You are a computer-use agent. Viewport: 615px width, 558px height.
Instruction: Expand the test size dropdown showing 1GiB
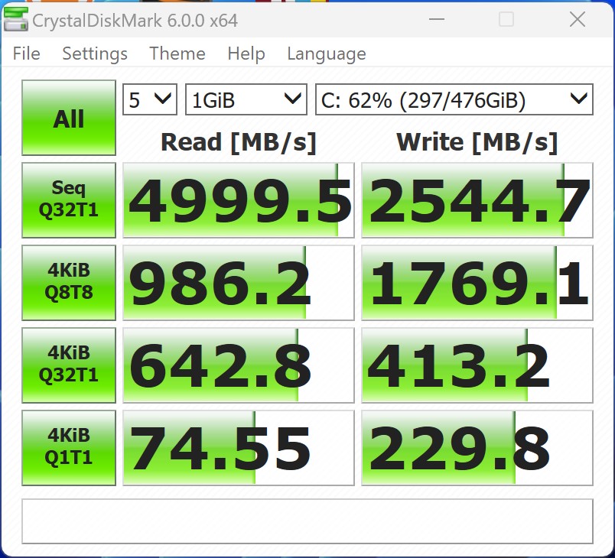click(x=246, y=99)
